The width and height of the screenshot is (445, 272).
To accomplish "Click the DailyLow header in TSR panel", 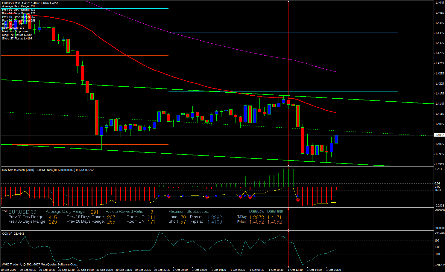I will [256, 211].
